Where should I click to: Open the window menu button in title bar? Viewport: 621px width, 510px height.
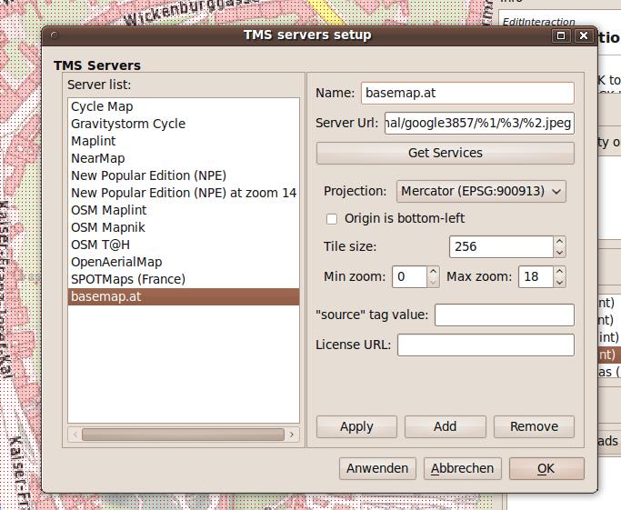coord(54,35)
